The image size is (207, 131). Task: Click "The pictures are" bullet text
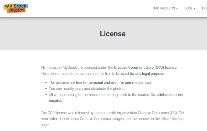(x=62, y=83)
